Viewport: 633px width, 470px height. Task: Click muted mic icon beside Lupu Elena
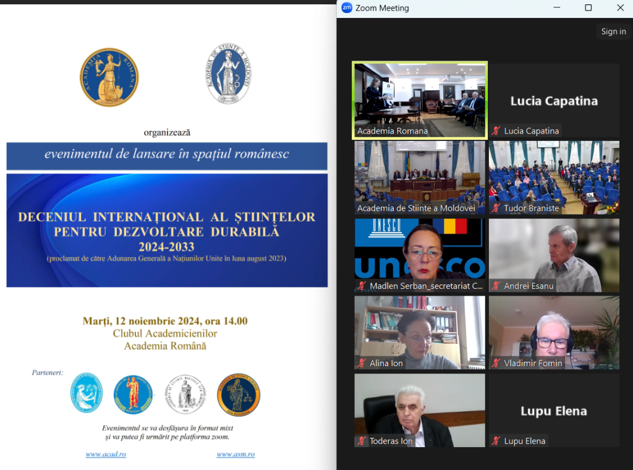[496, 441]
